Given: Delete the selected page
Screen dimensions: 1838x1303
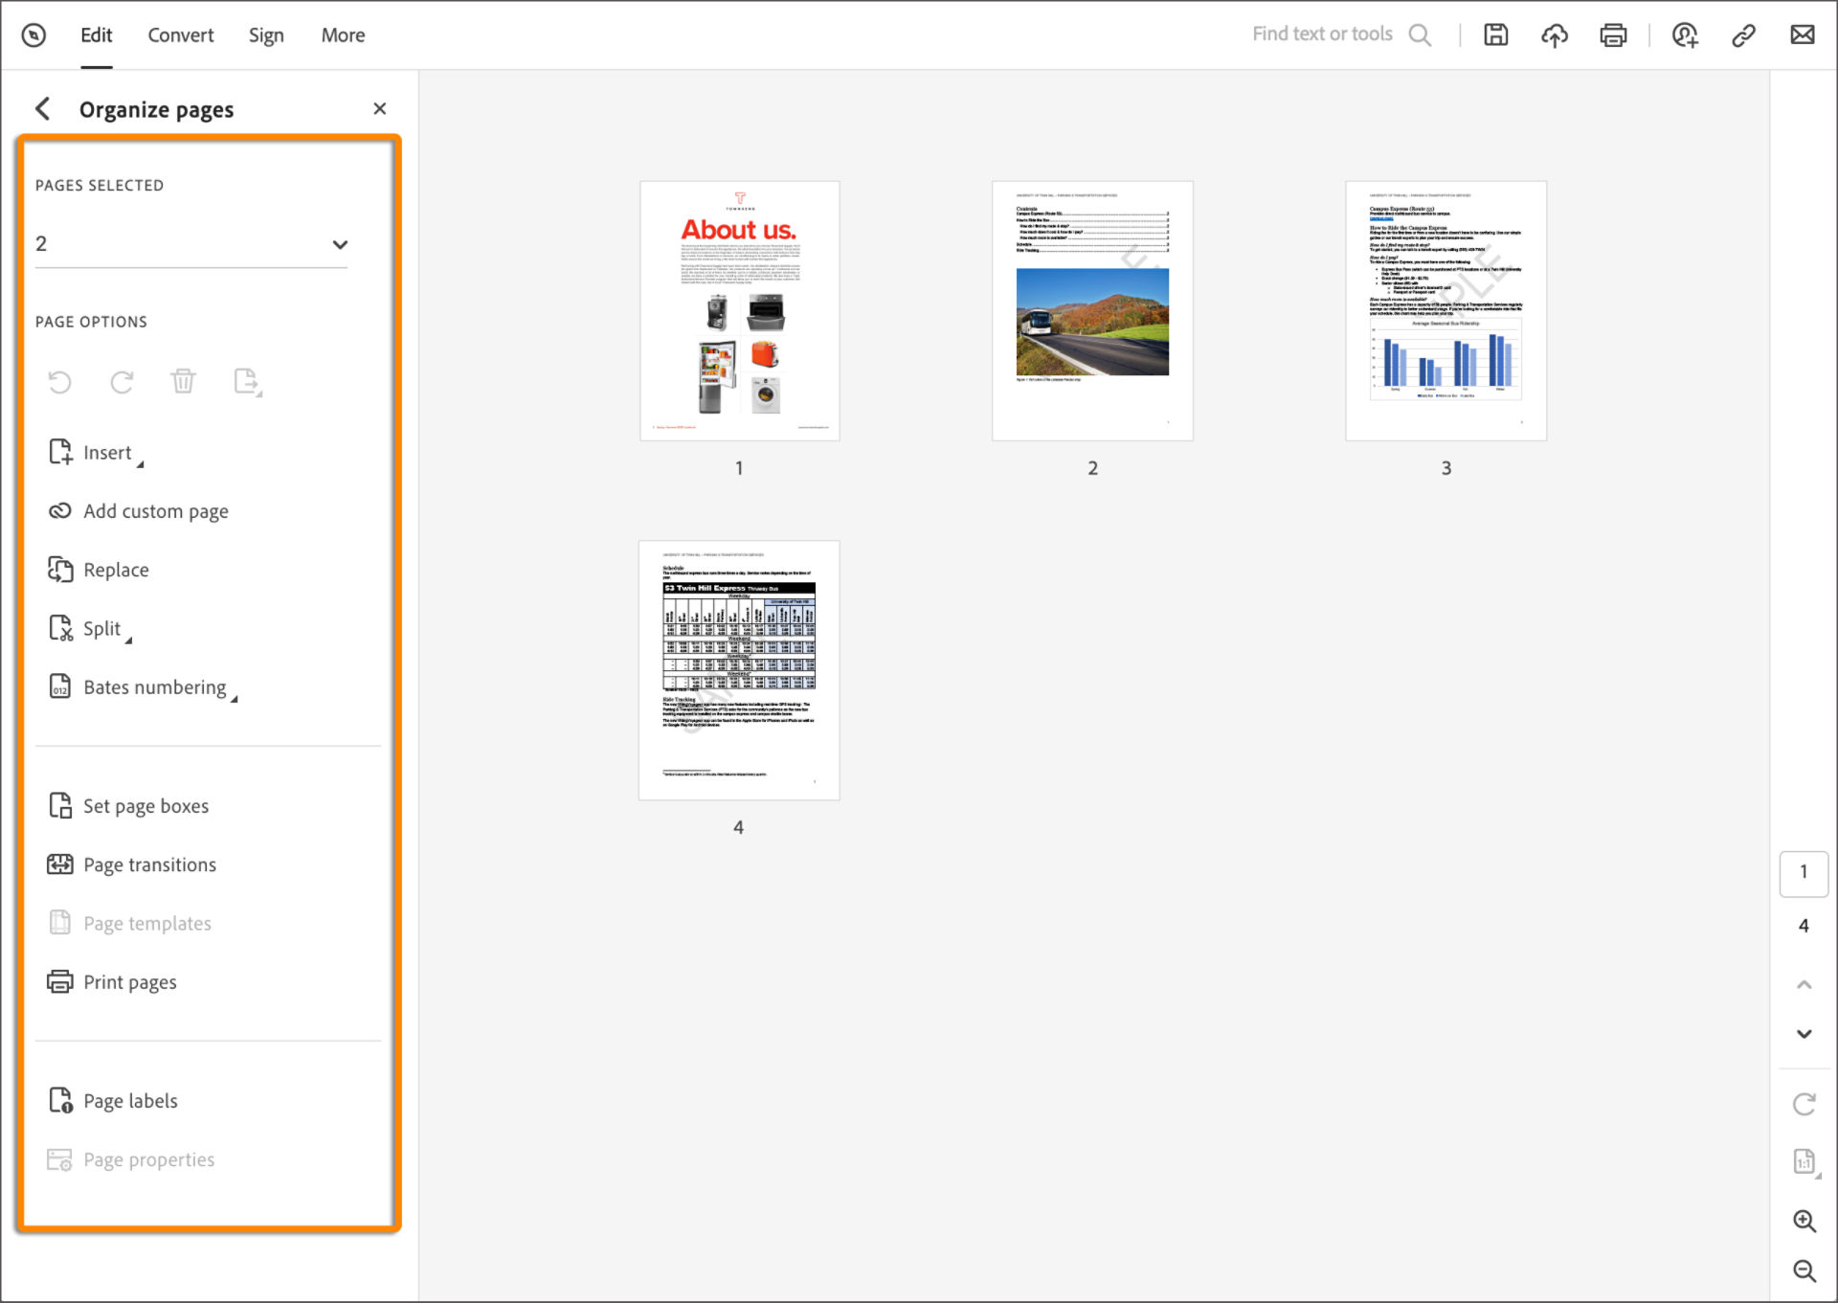Looking at the screenshot, I should point(184,381).
